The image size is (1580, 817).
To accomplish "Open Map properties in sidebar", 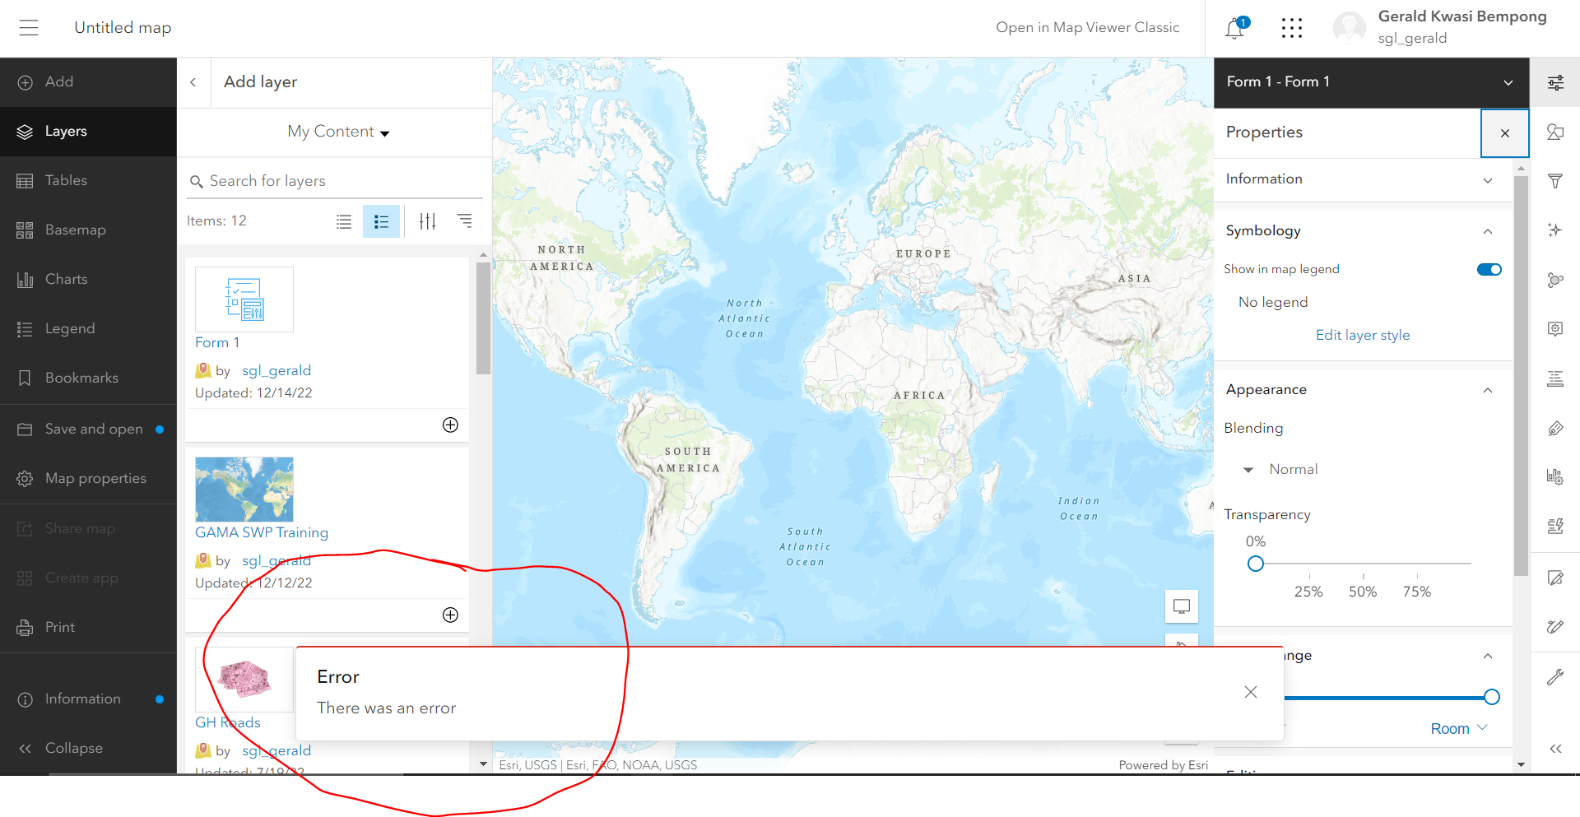I will [x=88, y=479].
